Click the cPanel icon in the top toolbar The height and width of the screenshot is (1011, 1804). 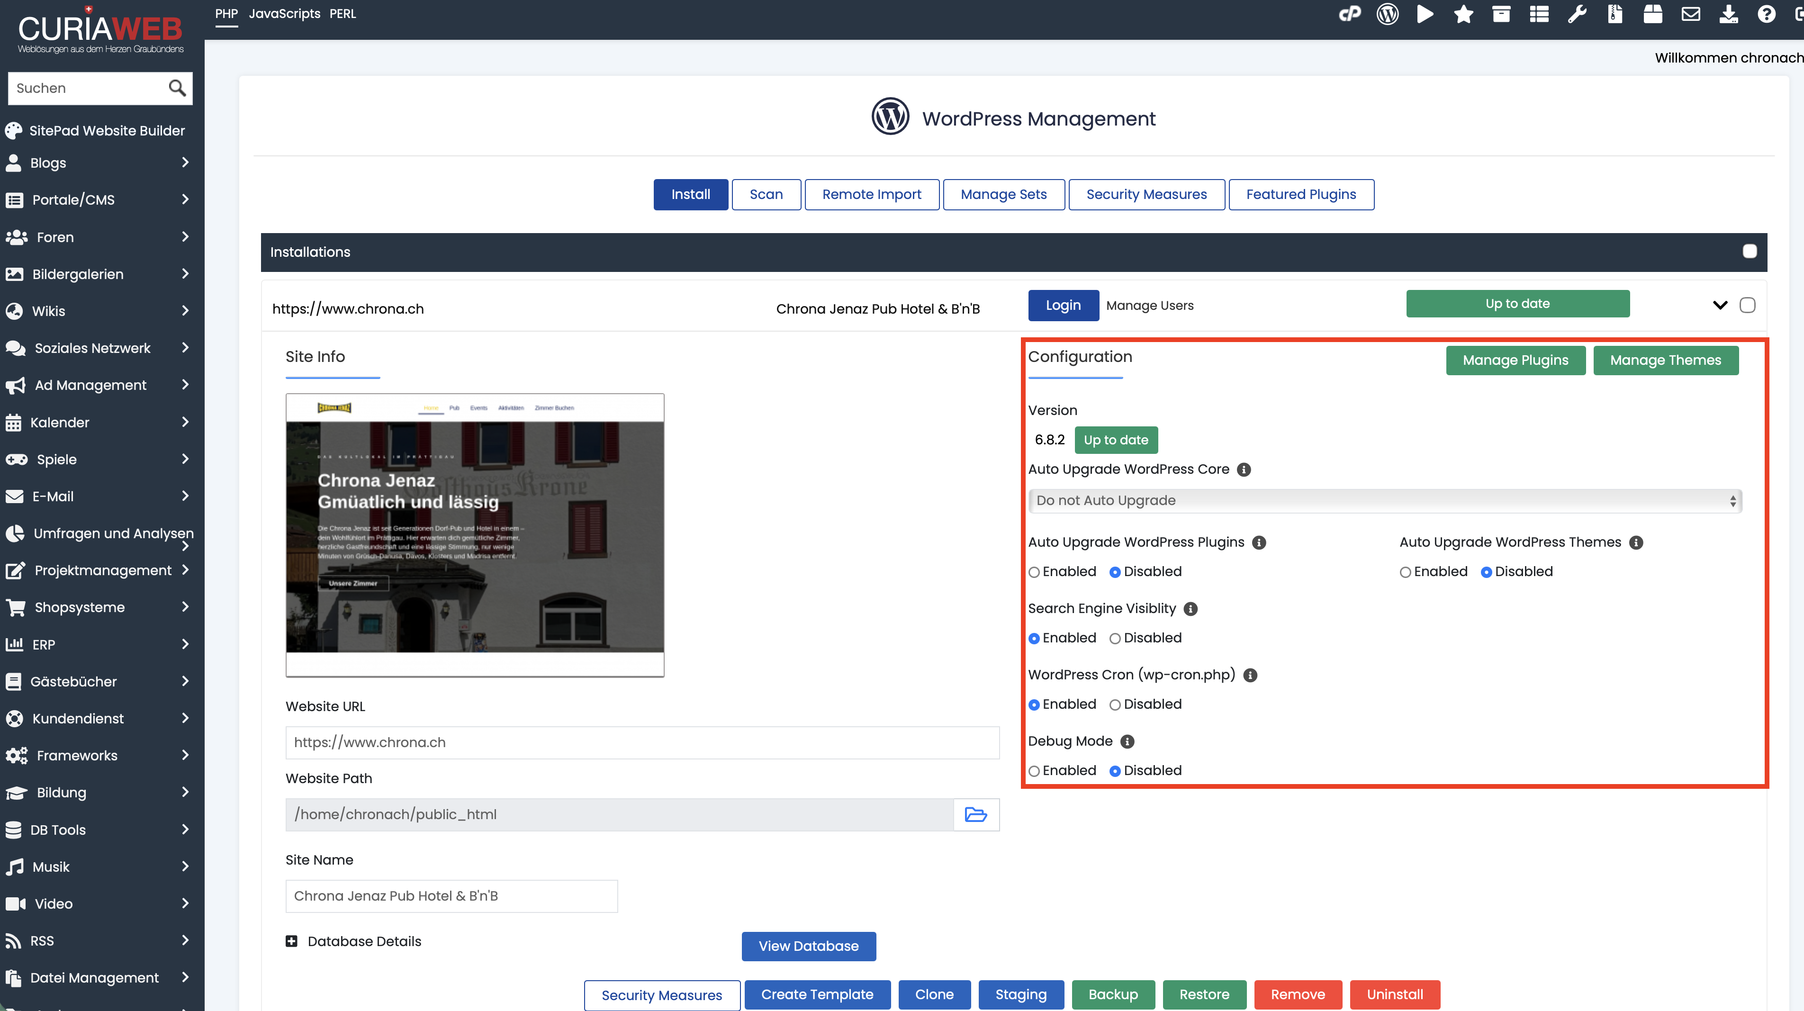pyautogui.click(x=1350, y=14)
